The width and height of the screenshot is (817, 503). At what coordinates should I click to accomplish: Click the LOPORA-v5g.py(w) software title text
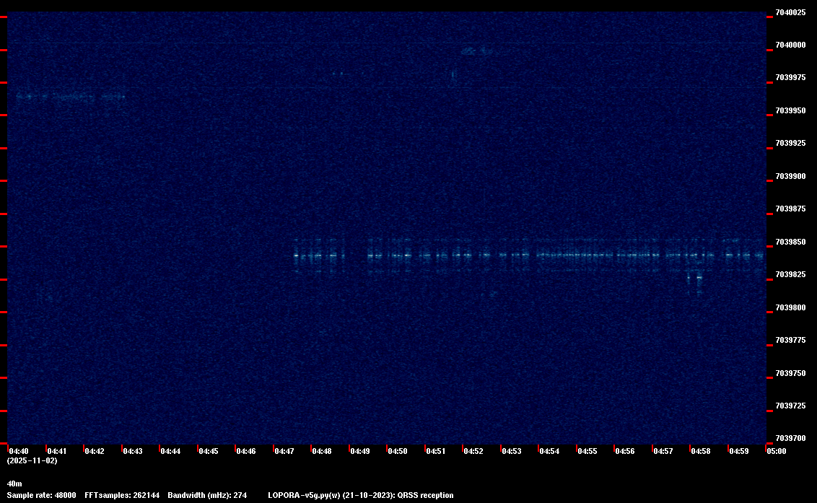coord(305,495)
